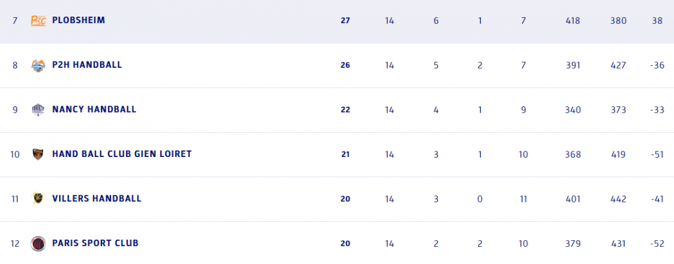This screenshot has width=674, height=264.
Task: Click rank number 12 in standings
Action: point(15,243)
